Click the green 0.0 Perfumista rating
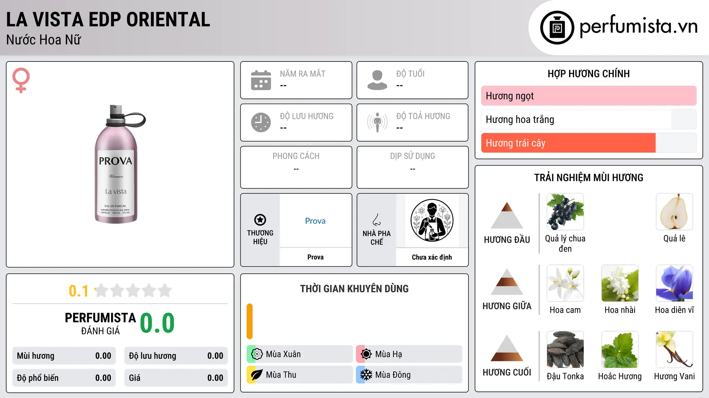Viewport: 709px width, 398px height. point(157,323)
